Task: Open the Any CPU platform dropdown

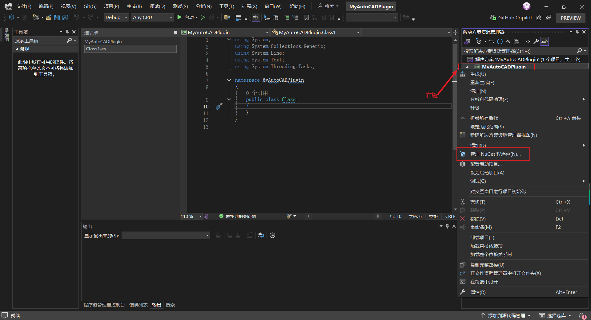Action: tap(152, 18)
